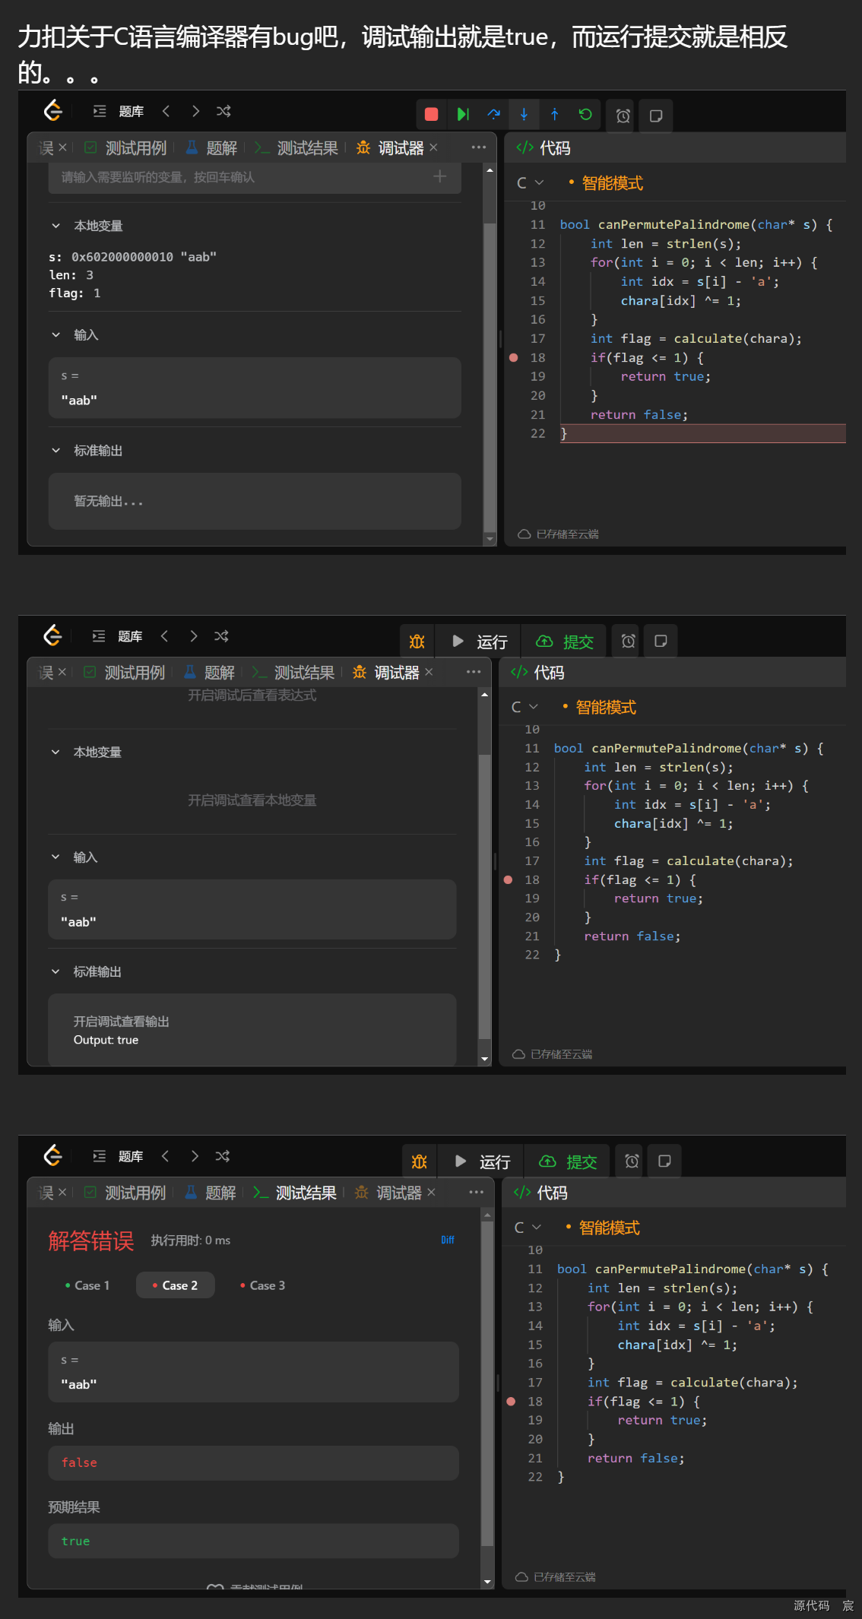Collapse 标准输出 section in top panel
The width and height of the screenshot is (862, 1619).
[55, 451]
